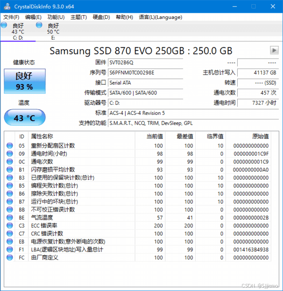
Task: Click status orb for 重新分配扇区计数 row
Action: tap(9, 145)
